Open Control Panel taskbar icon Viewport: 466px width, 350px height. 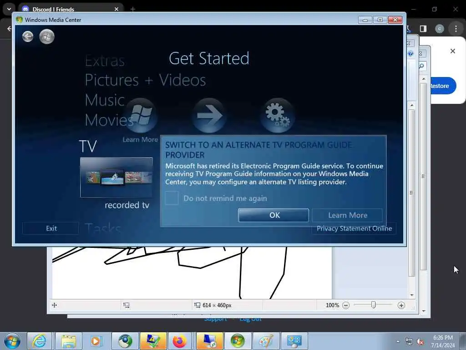click(294, 341)
